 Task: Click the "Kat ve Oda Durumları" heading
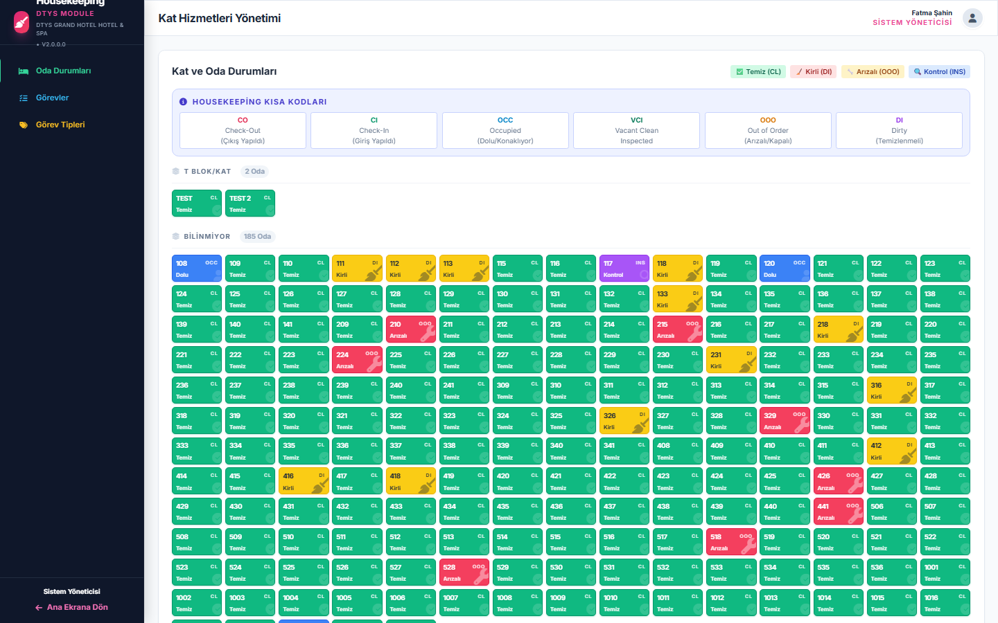(x=225, y=71)
